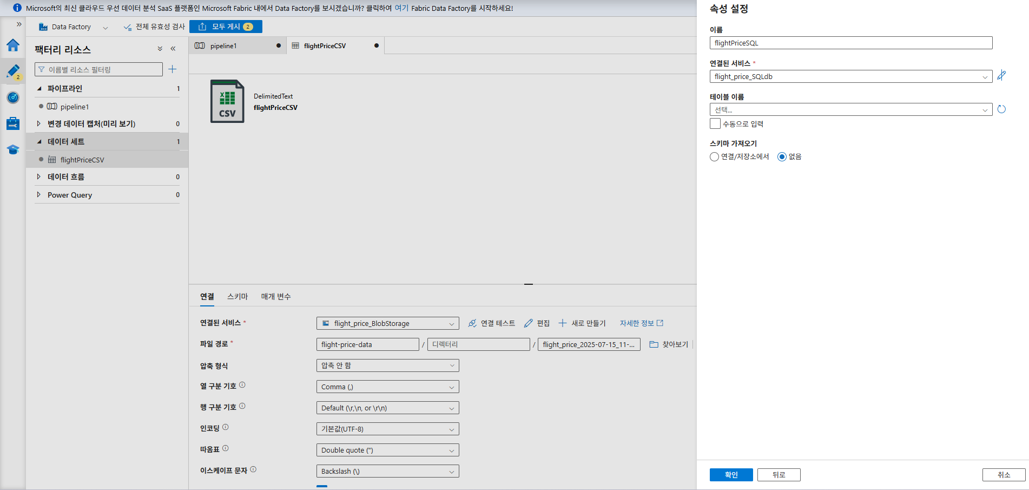This screenshot has height=490, width=1029.
Task: Switch to the flightPriceCSV editor tab
Action: (x=335, y=46)
